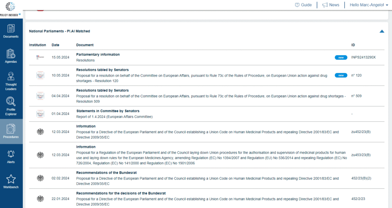392x208 pixels.
Task: Click the Policy Insider AI logo
Action: [x=11, y=9]
